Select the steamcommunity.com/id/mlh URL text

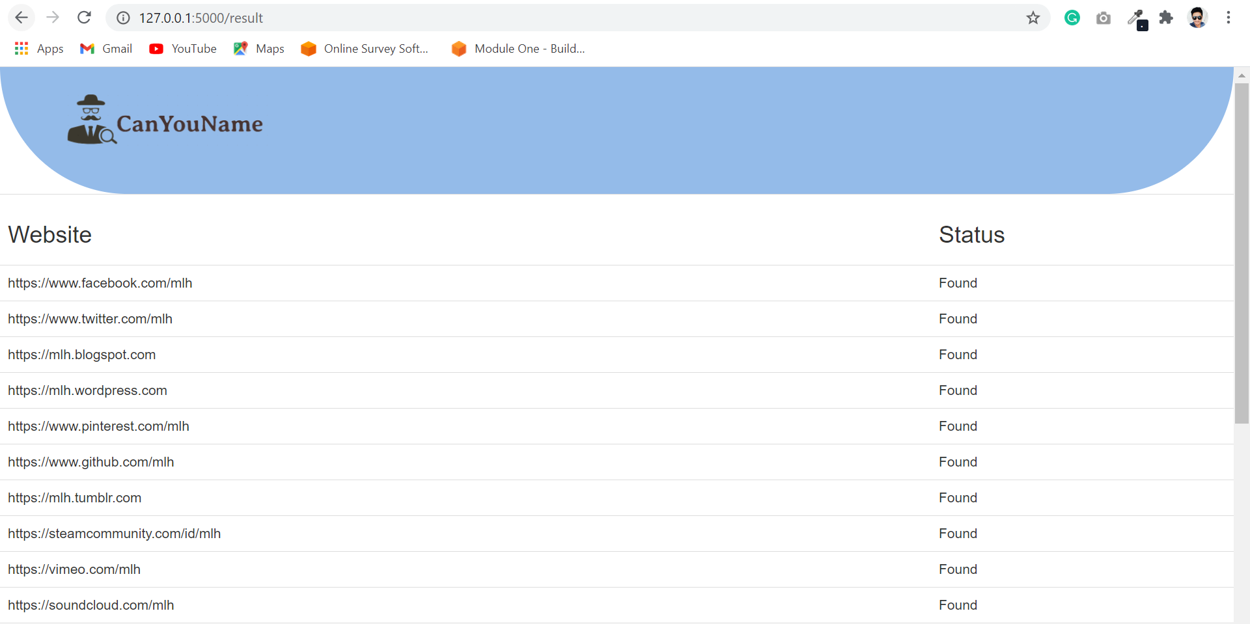click(115, 534)
